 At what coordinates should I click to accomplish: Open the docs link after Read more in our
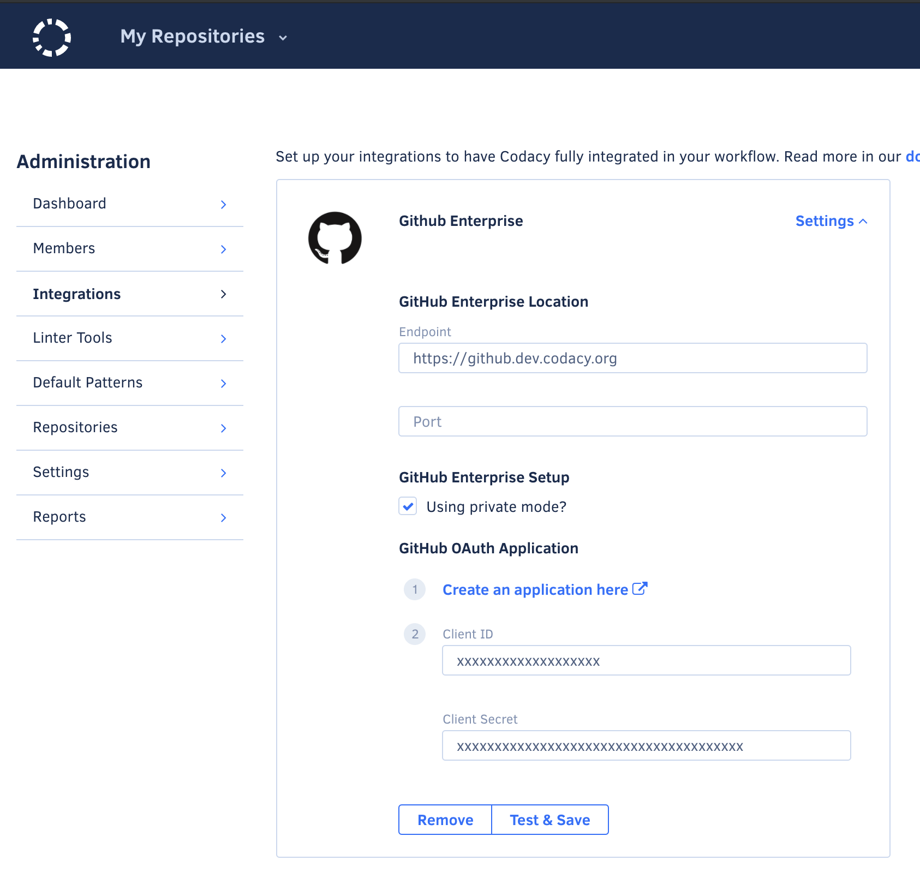pyautogui.click(x=912, y=157)
